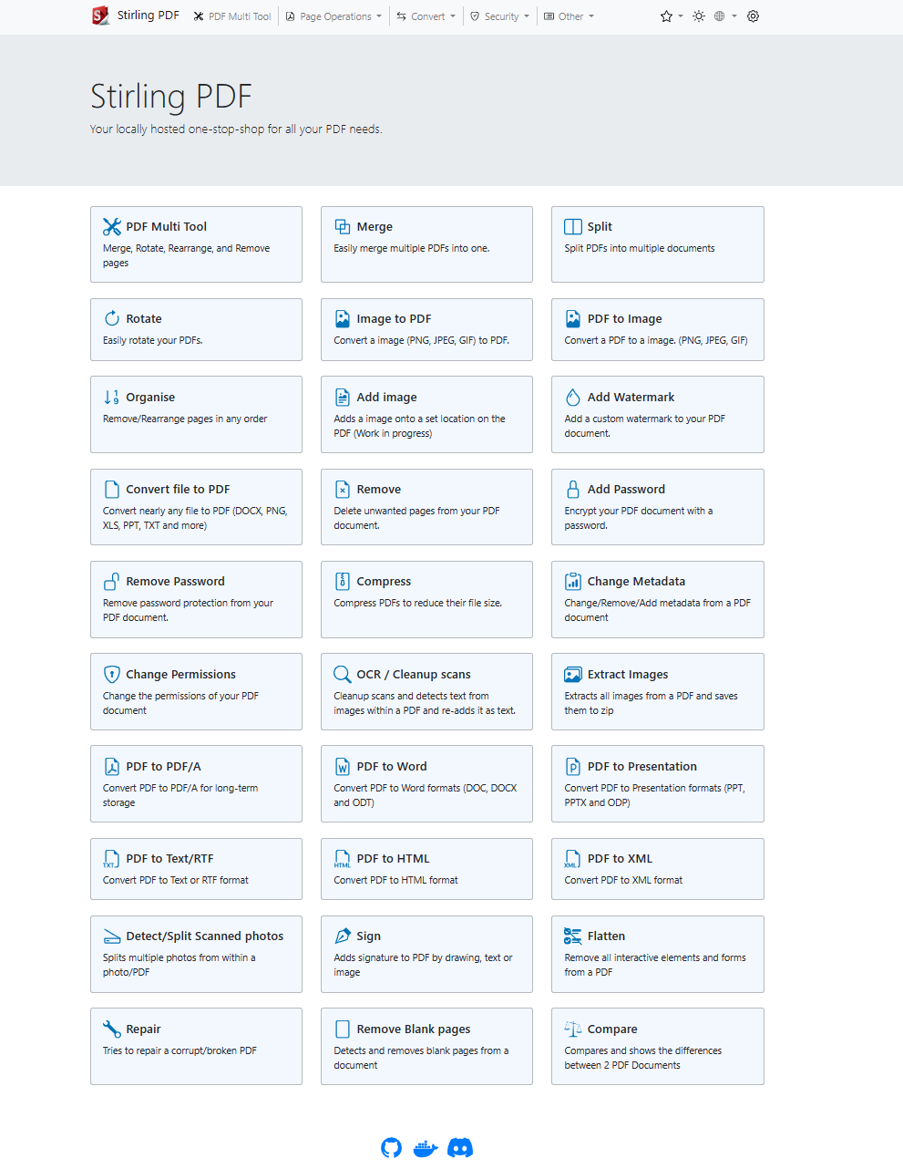The height and width of the screenshot is (1169, 903).
Task: Open the Other menu in navbar
Action: pyautogui.click(x=570, y=16)
